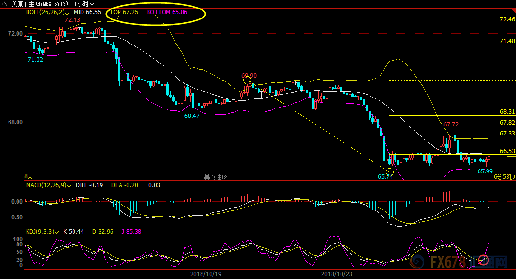Select the 72.46 level label
The height and width of the screenshot is (279, 516).
coord(507,19)
